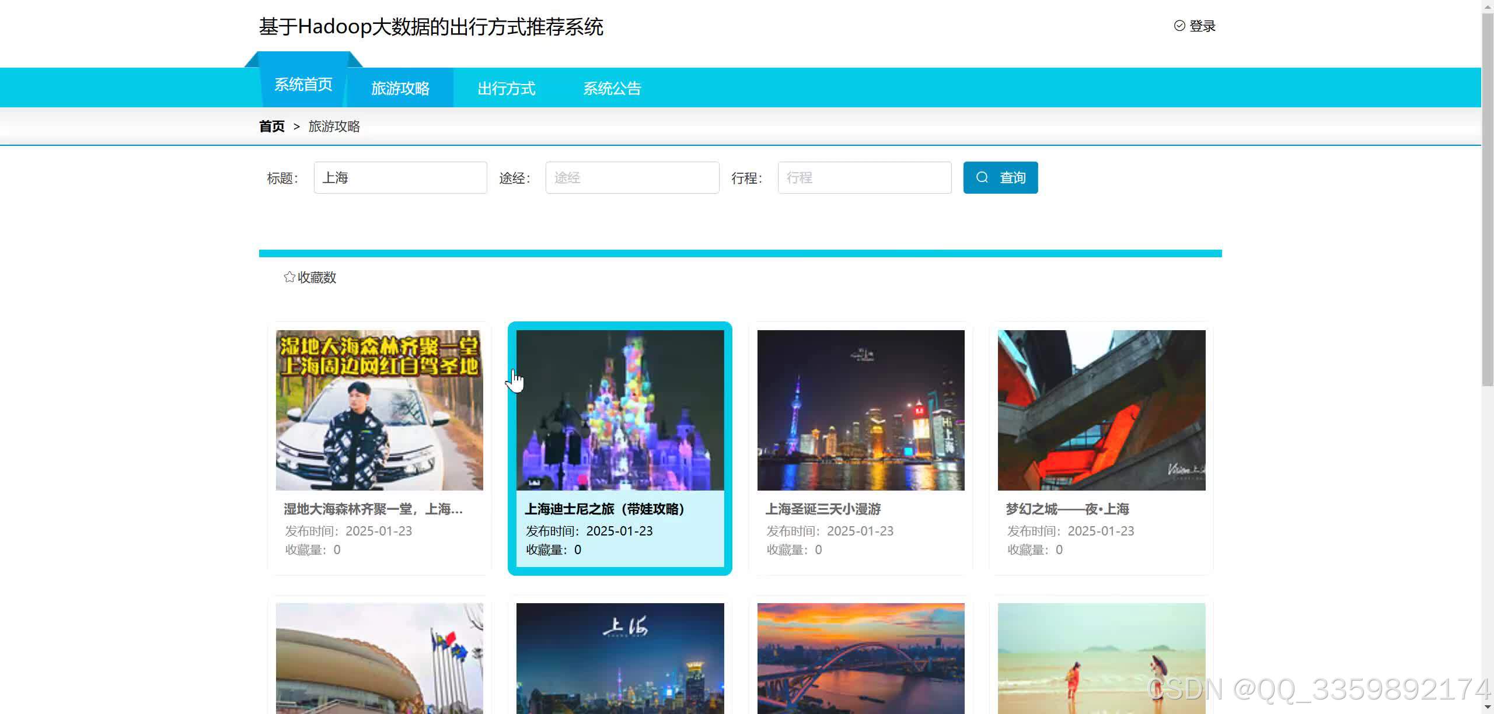Go to the 系统首页 tab
Image resolution: width=1494 pixels, height=714 pixels.
[303, 85]
